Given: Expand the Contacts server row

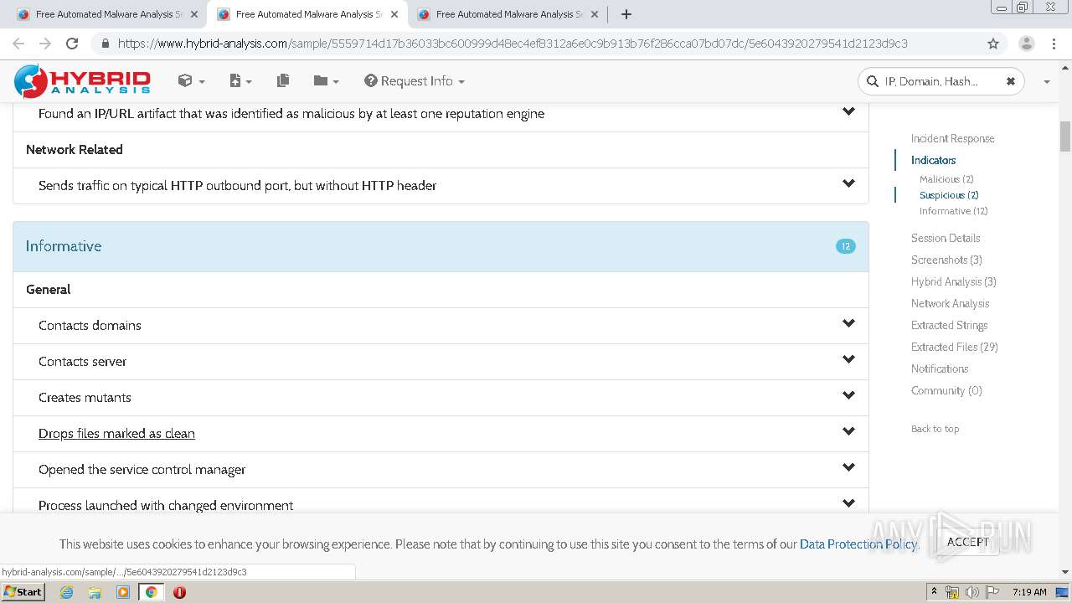Looking at the screenshot, I should tap(848, 360).
